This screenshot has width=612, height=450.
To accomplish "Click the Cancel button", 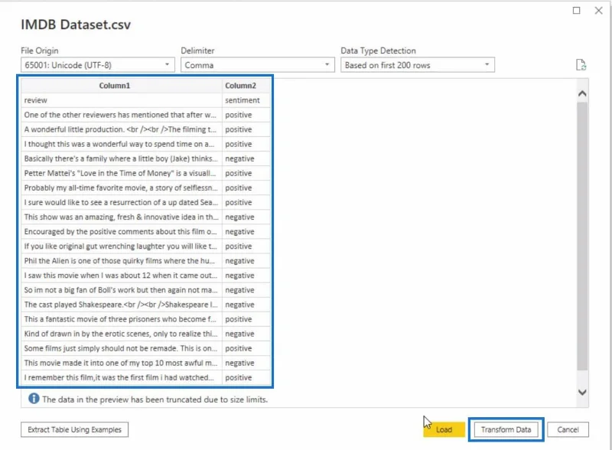I will coord(568,429).
